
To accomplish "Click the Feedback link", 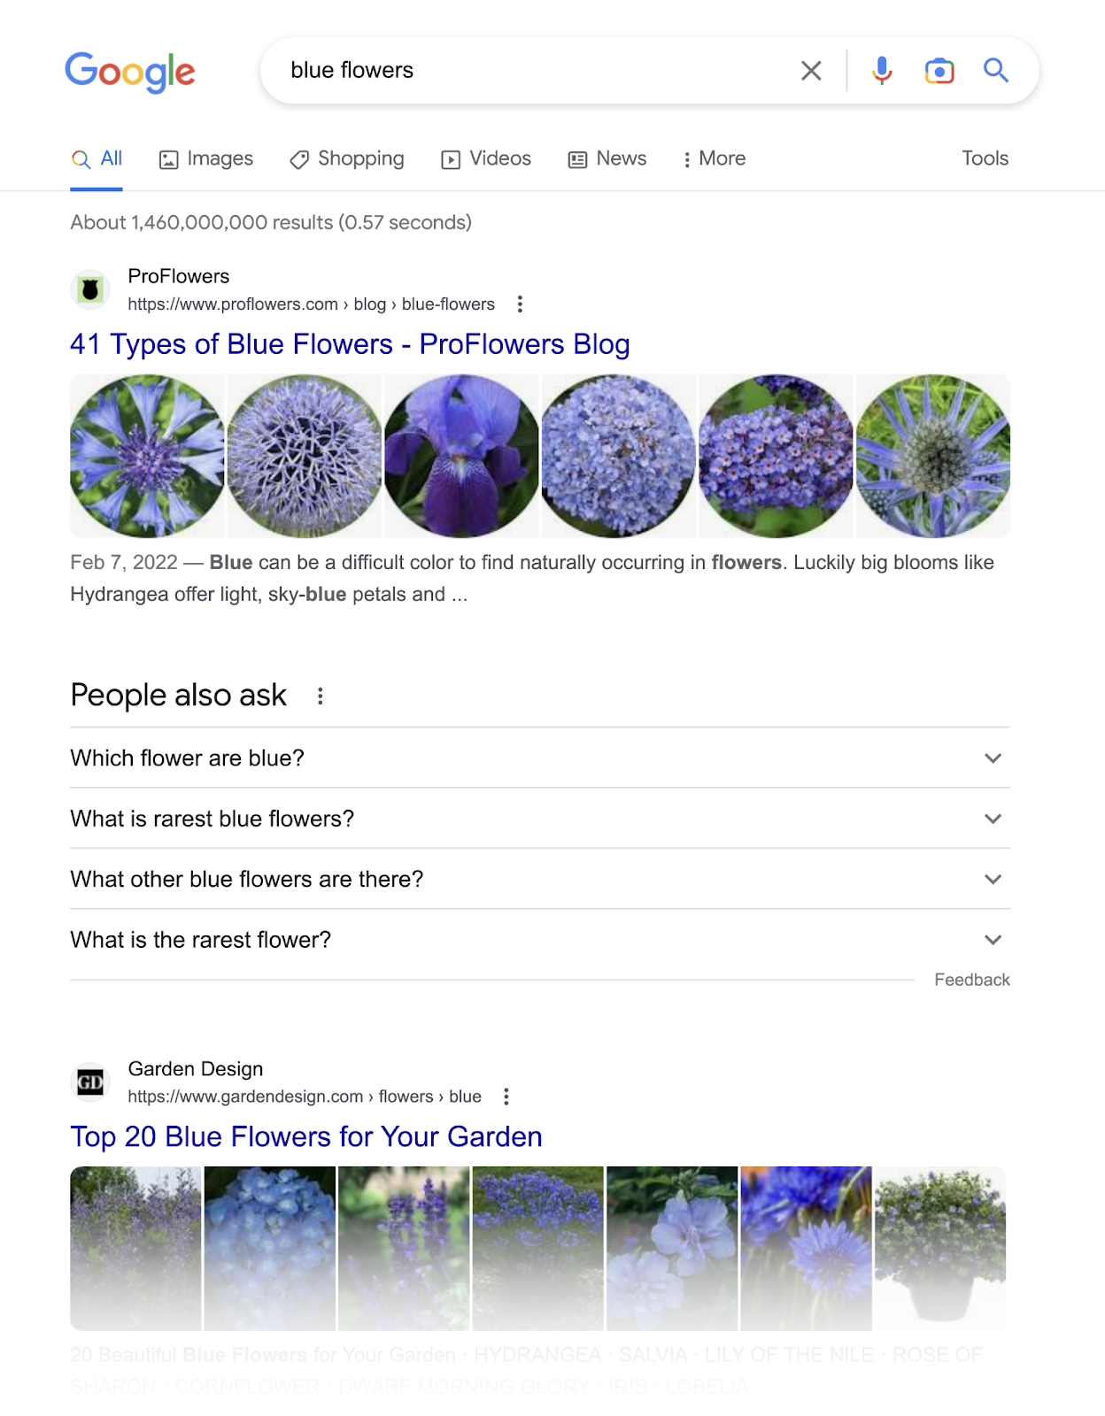I will [x=971, y=980].
